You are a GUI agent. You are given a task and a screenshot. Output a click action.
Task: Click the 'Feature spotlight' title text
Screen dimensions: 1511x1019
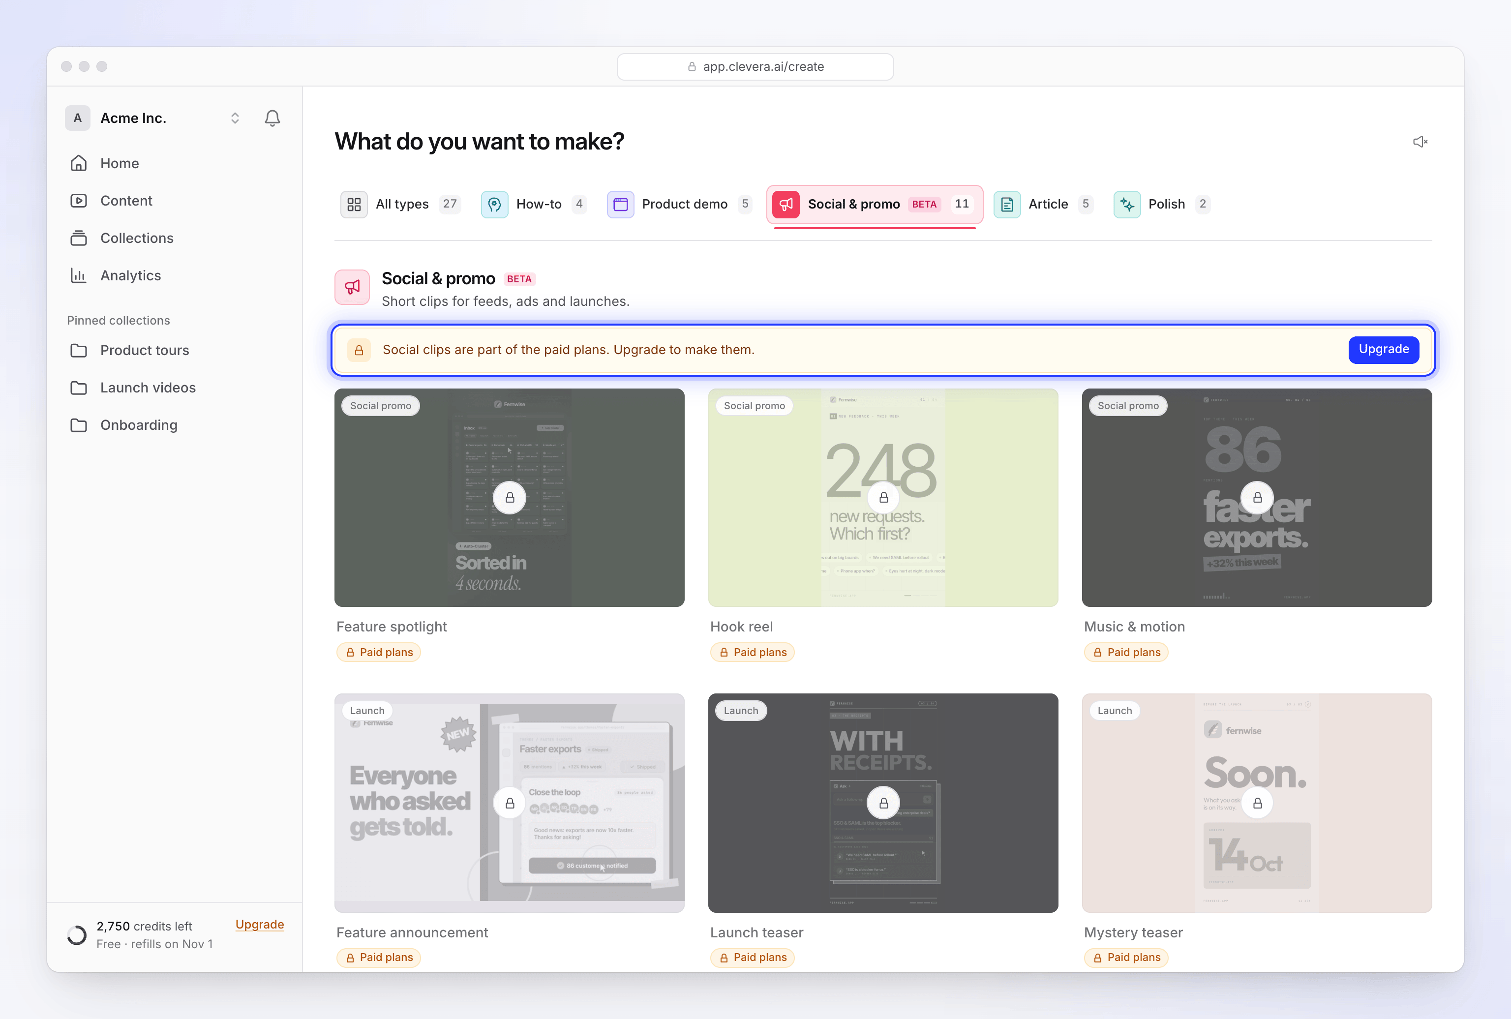tap(392, 627)
